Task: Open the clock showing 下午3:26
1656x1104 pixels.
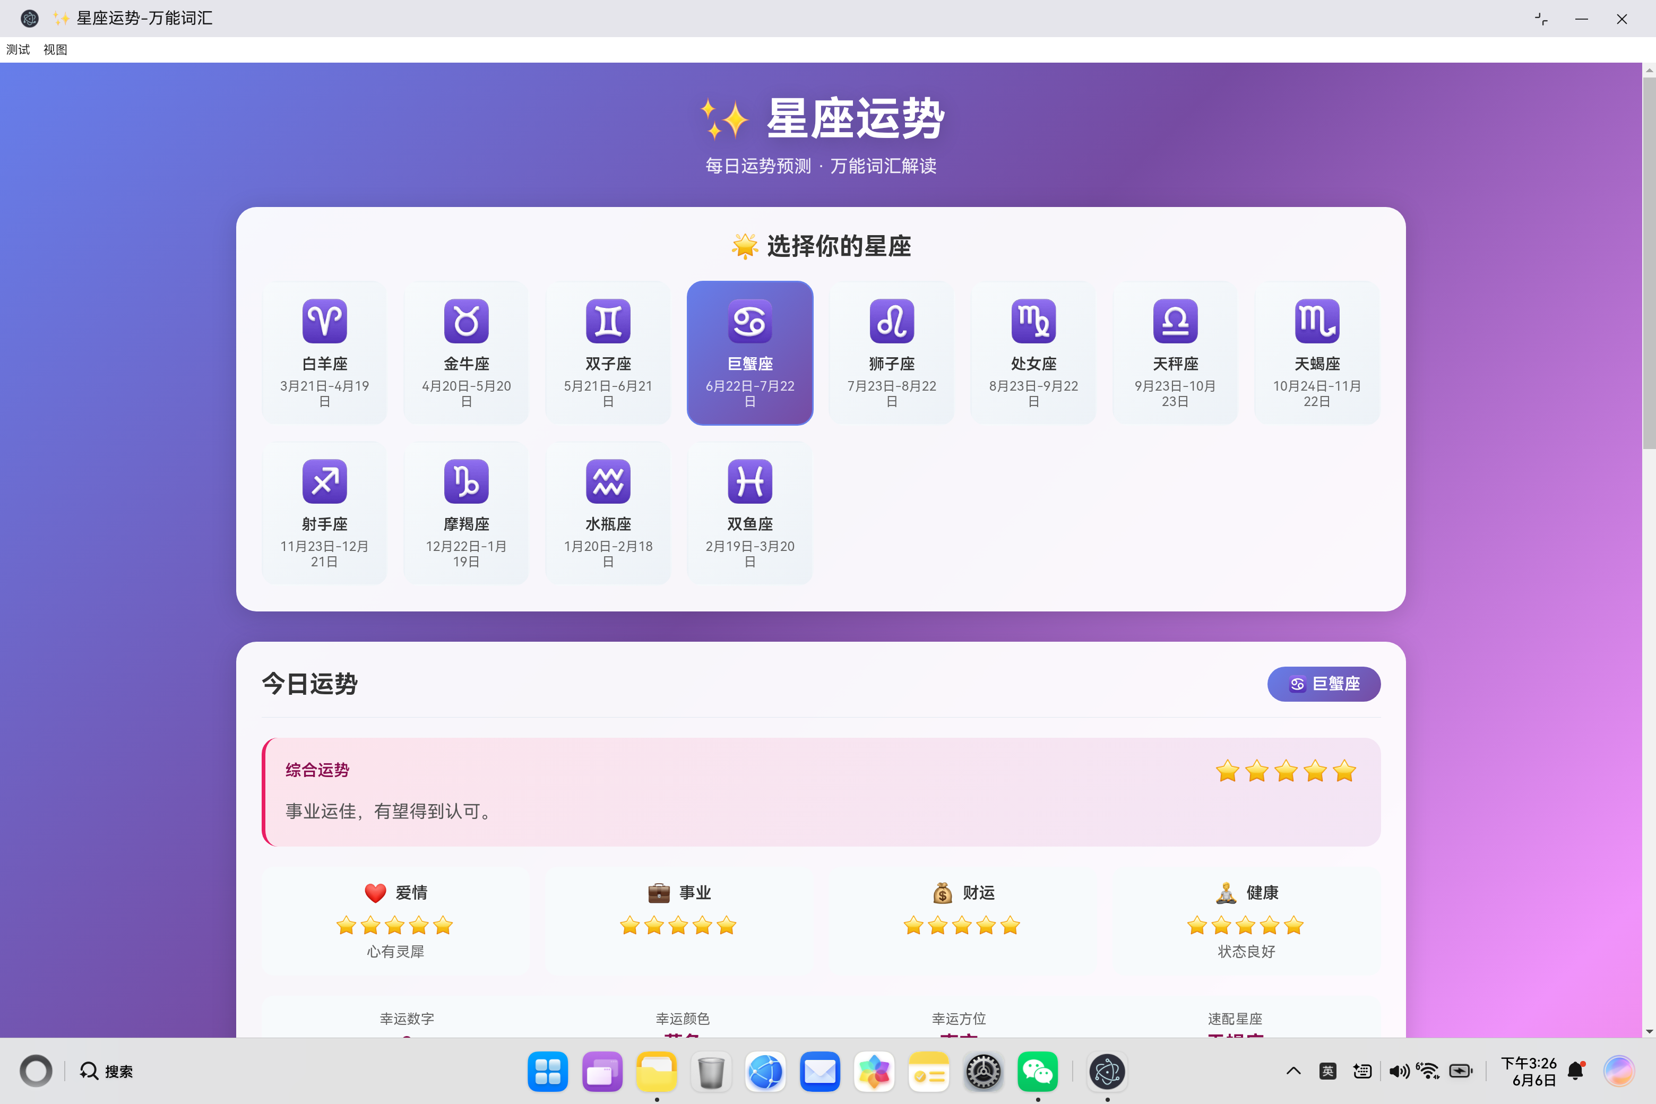Action: tap(1529, 1071)
